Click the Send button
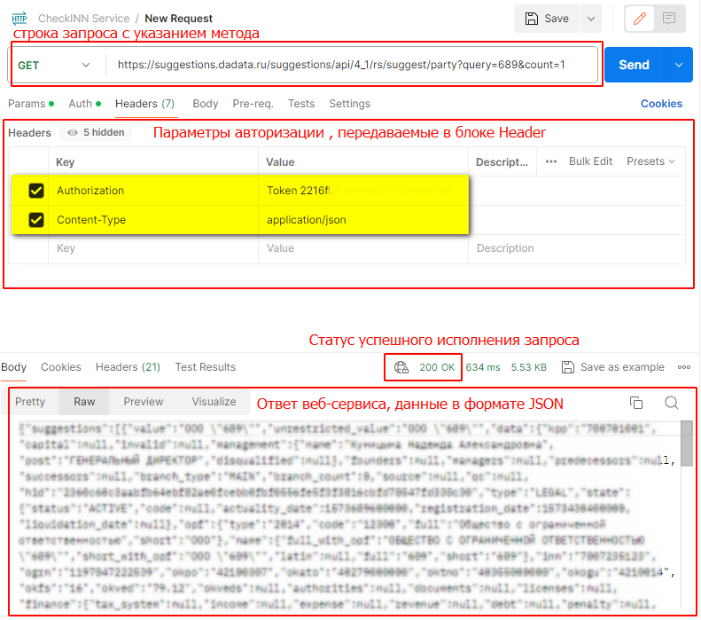 (x=634, y=65)
